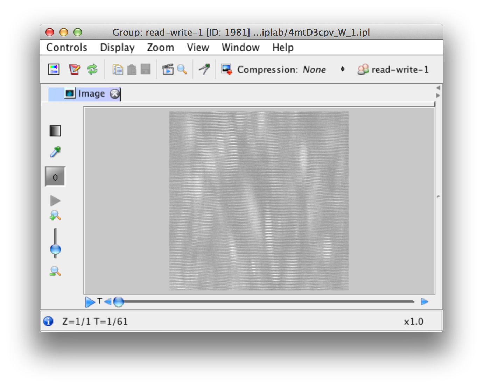Select the measurement tool icon
Image resolution: width=483 pixels, height=387 pixels.
204,69
